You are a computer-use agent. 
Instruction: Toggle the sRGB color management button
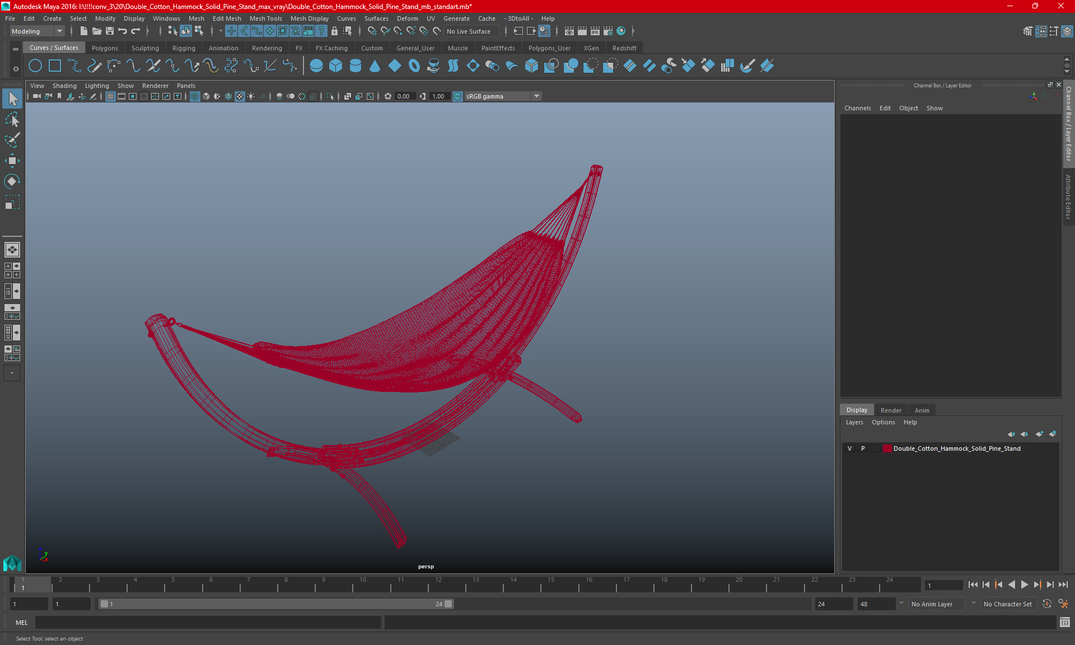[457, 96]
